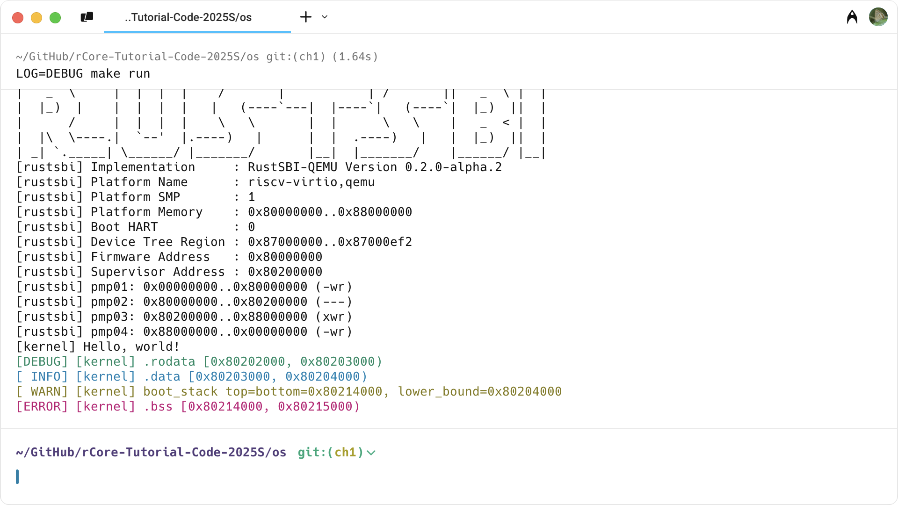Minimize the window with yellow button
The width and height of the screenshot is (898, 505).
(36, 18)
